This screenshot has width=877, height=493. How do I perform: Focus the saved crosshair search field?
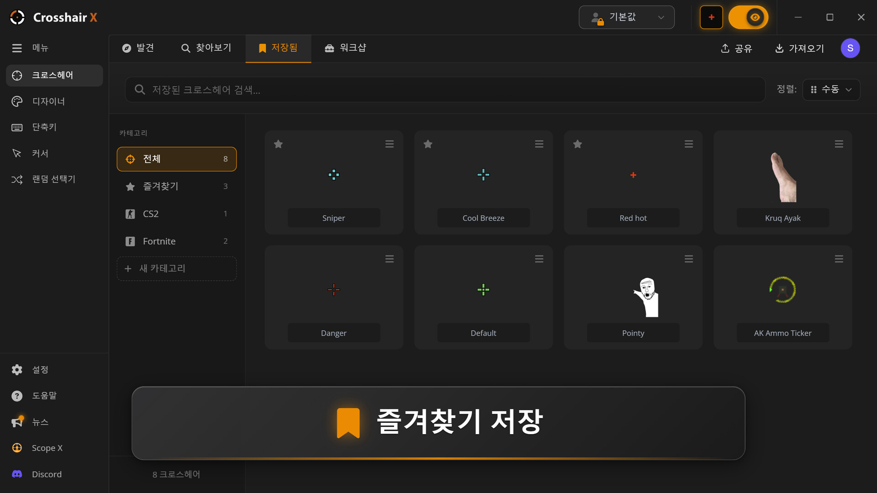tap(445, 89)
